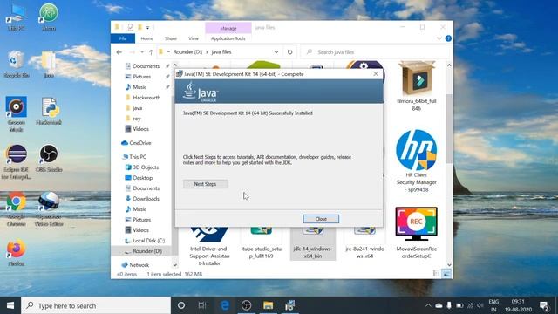Open Explorer Help question mark icon
558x314 pixels.
point(448,38)
